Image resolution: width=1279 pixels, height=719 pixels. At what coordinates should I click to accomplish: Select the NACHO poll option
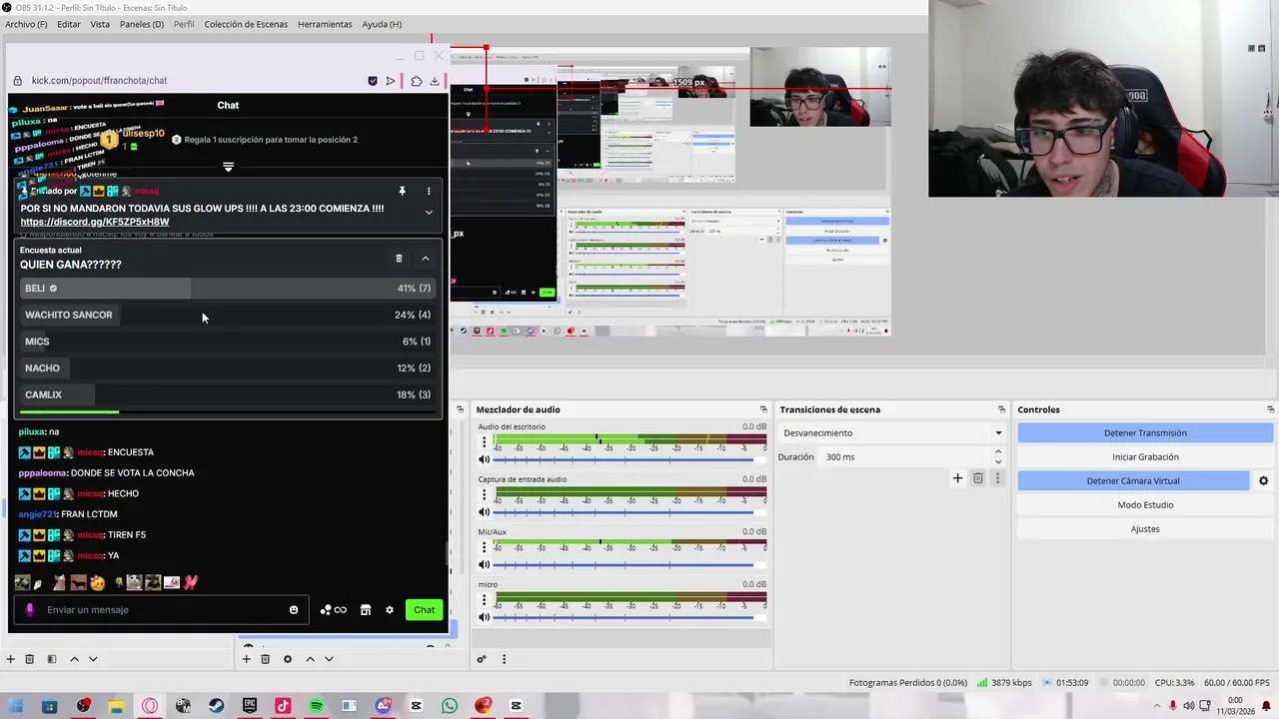[x=228, y=367]
